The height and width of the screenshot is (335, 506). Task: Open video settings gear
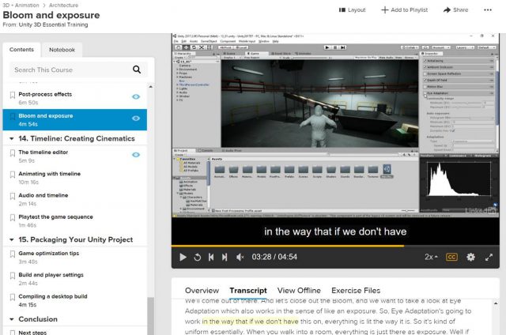[x=471, y=257]
